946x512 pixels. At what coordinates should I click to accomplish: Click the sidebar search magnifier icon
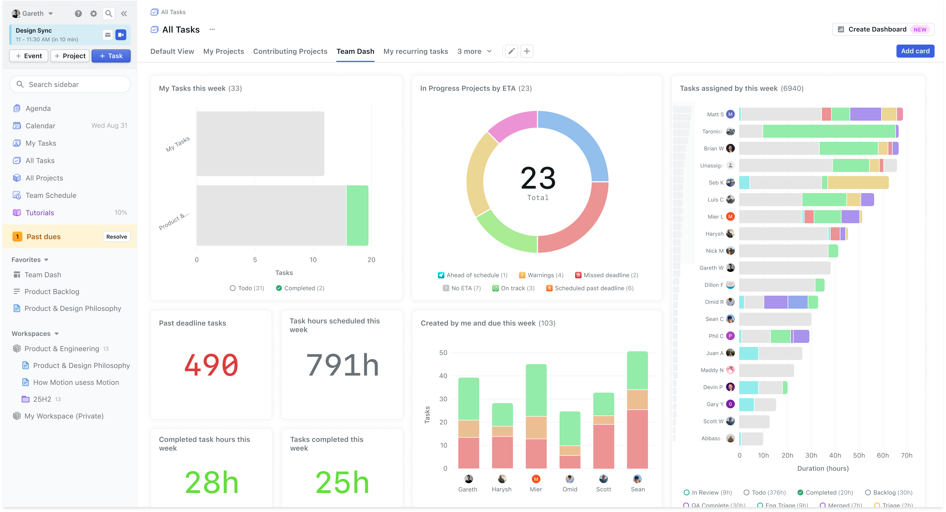click(109, 14)
